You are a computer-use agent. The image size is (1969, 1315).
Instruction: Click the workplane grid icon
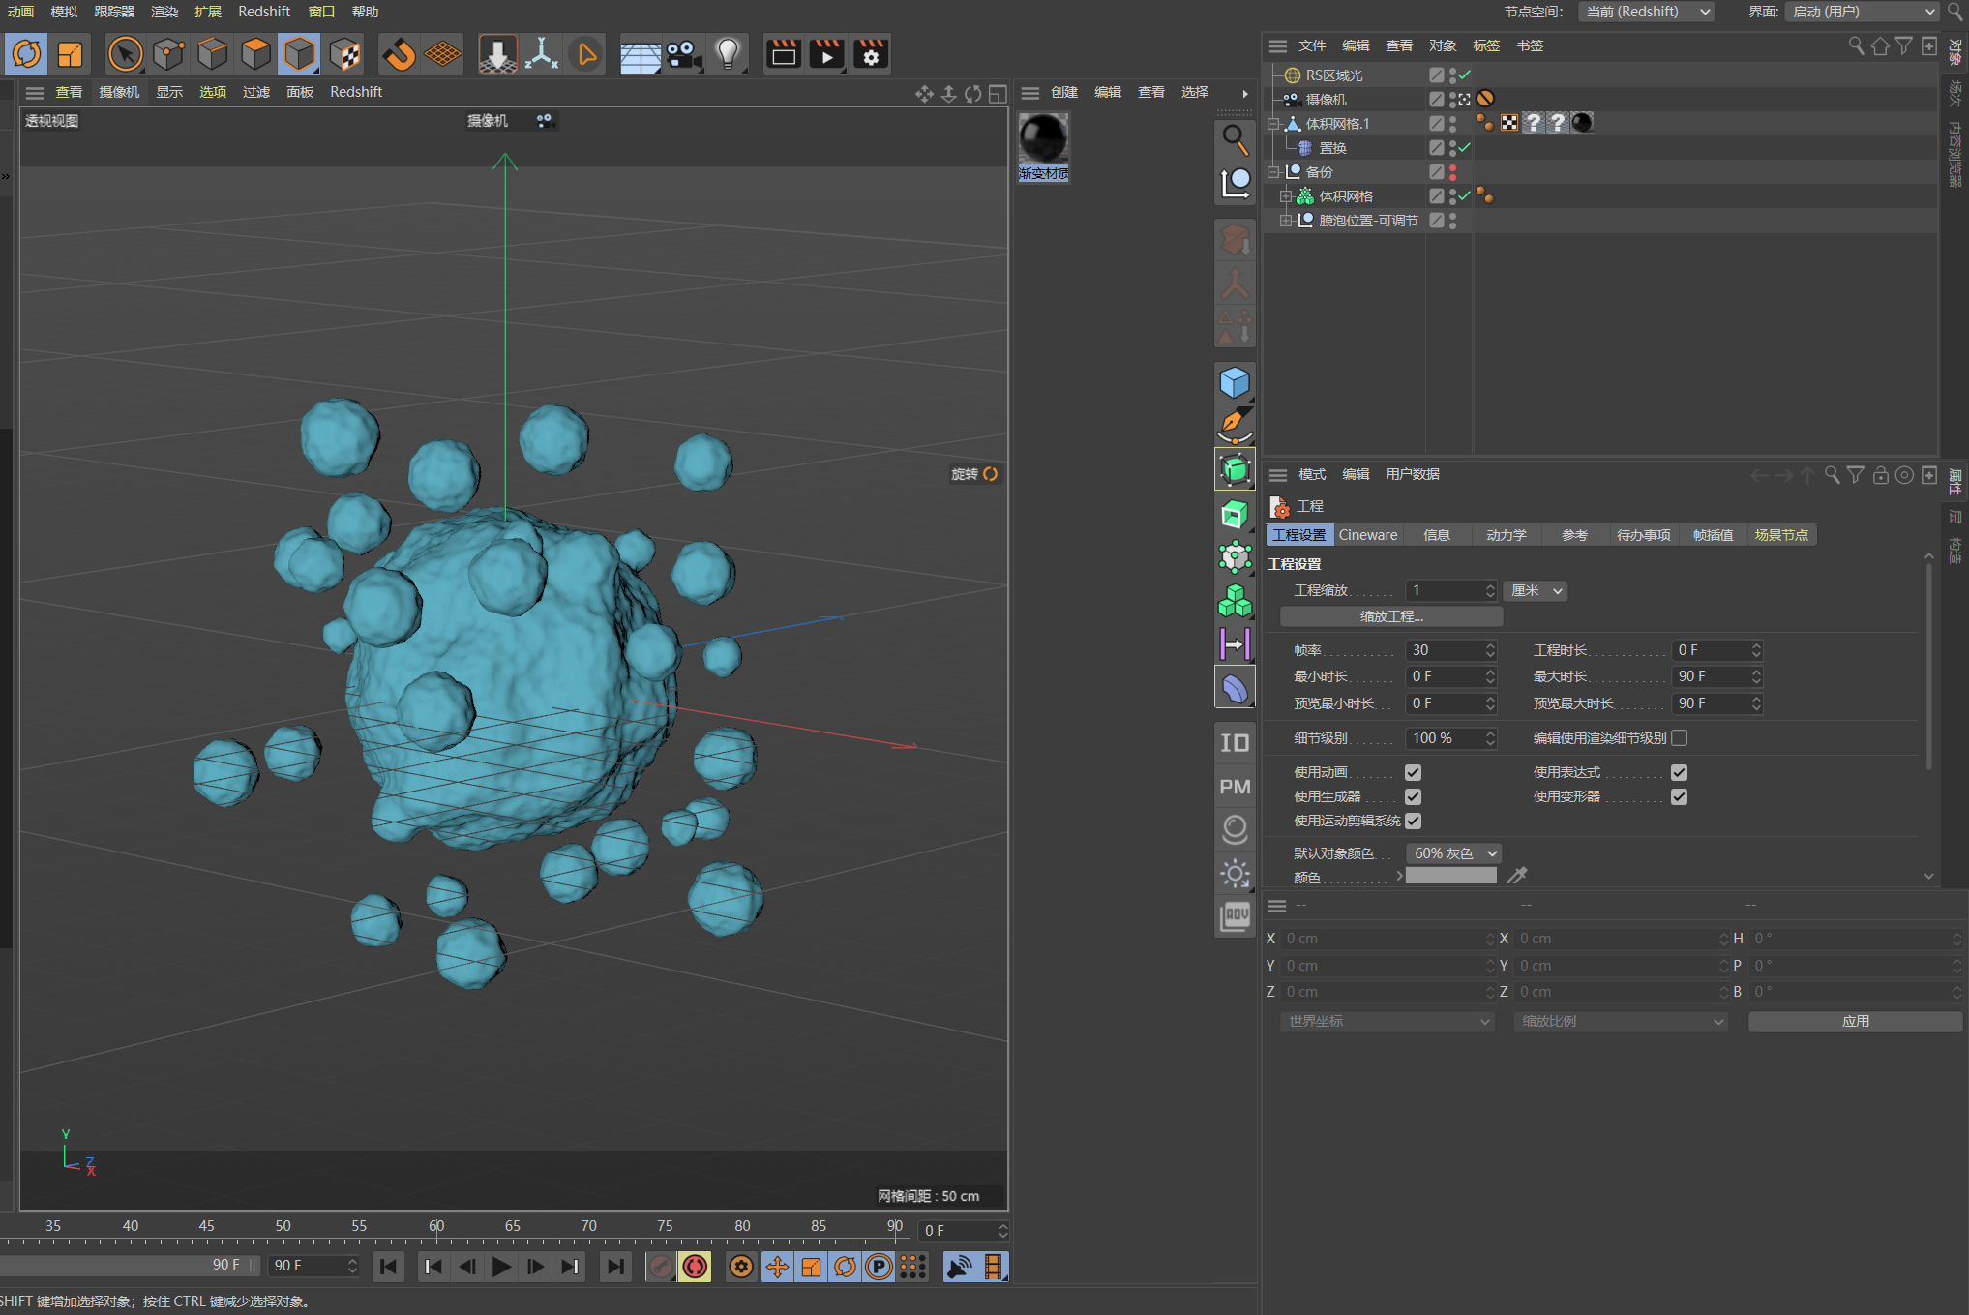click(x=443, y=54)
